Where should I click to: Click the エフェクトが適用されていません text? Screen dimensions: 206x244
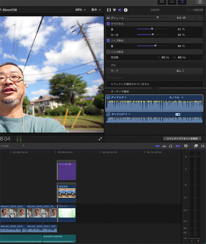click(x=130, y=84)
